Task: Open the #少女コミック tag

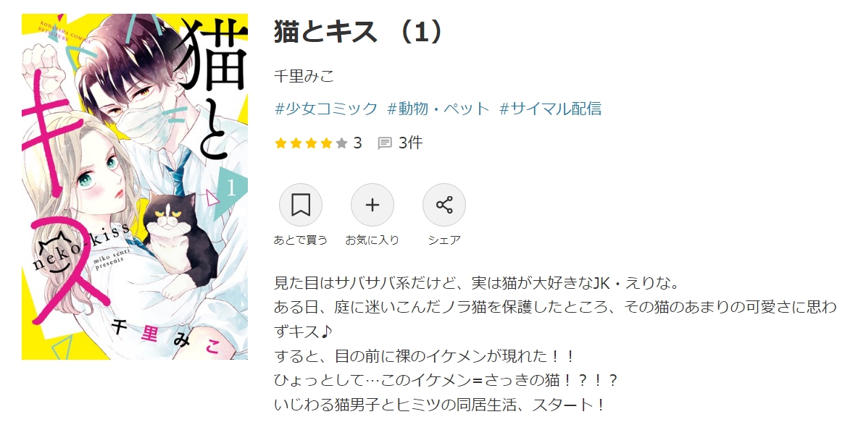Action: pyautogui.click(x=327, y=109)
